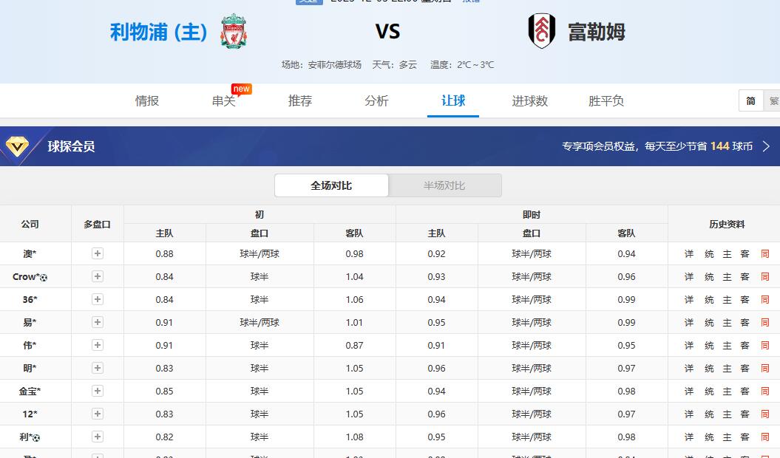The height and width of the screenshot is (458, 780).
Task: Open 统 statistics link in 36* row
Action: pos(709,300)
